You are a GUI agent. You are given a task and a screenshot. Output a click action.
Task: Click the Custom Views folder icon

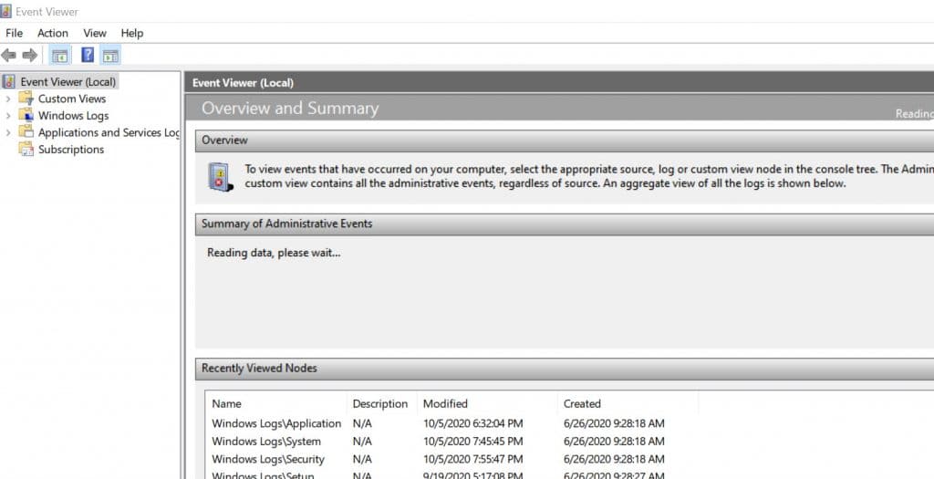pyautogui.click(x=26, y=99)
